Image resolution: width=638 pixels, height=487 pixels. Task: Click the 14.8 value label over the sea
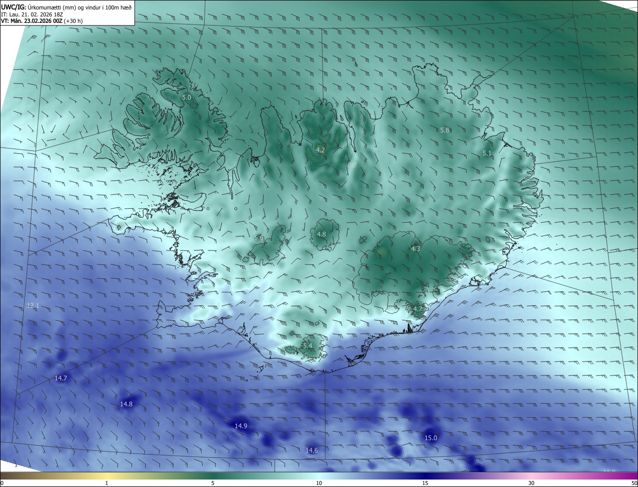(127, 404)
